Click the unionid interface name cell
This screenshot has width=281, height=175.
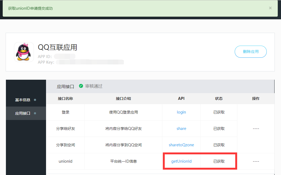click(65, 161)
